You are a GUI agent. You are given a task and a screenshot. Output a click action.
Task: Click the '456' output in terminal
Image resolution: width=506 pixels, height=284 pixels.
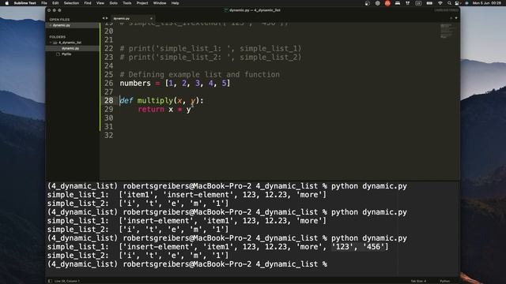point(373,247)
